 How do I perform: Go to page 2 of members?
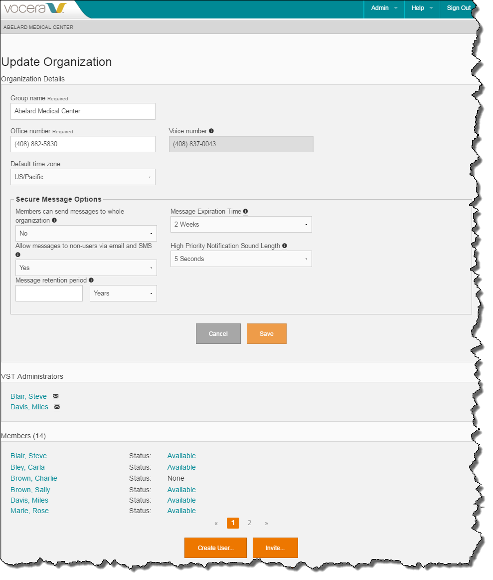click(249, 523)
